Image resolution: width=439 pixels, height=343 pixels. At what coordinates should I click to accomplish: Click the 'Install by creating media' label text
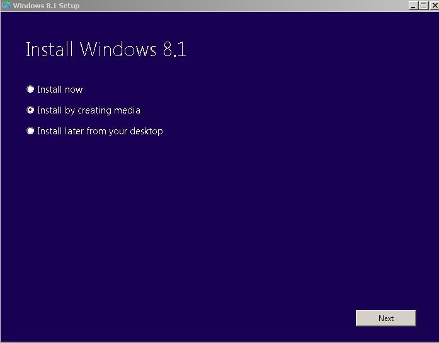click(x=88, y=110)
